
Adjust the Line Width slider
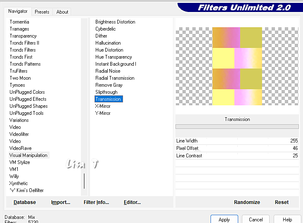pyautogui.click(x=237, y=141)
